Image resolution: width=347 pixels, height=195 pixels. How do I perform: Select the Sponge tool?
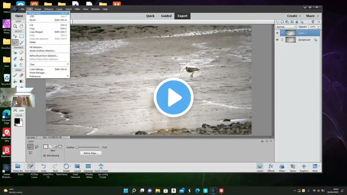pyautogui.click(x=21, y=65)
